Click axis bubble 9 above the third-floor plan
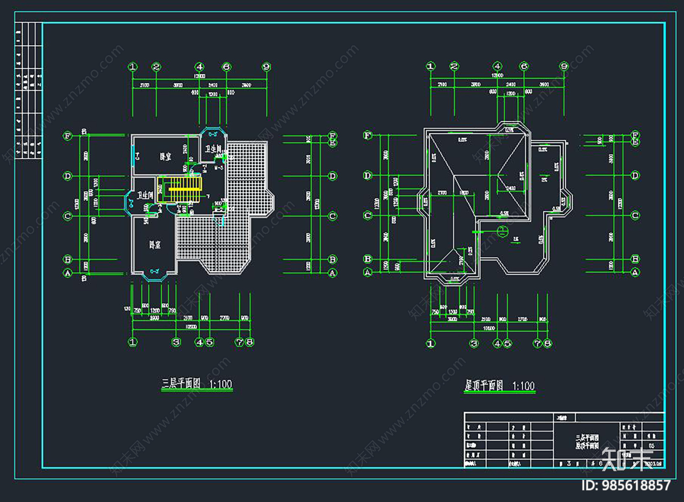The image size is (684, 502). click(x=267, y=67)
